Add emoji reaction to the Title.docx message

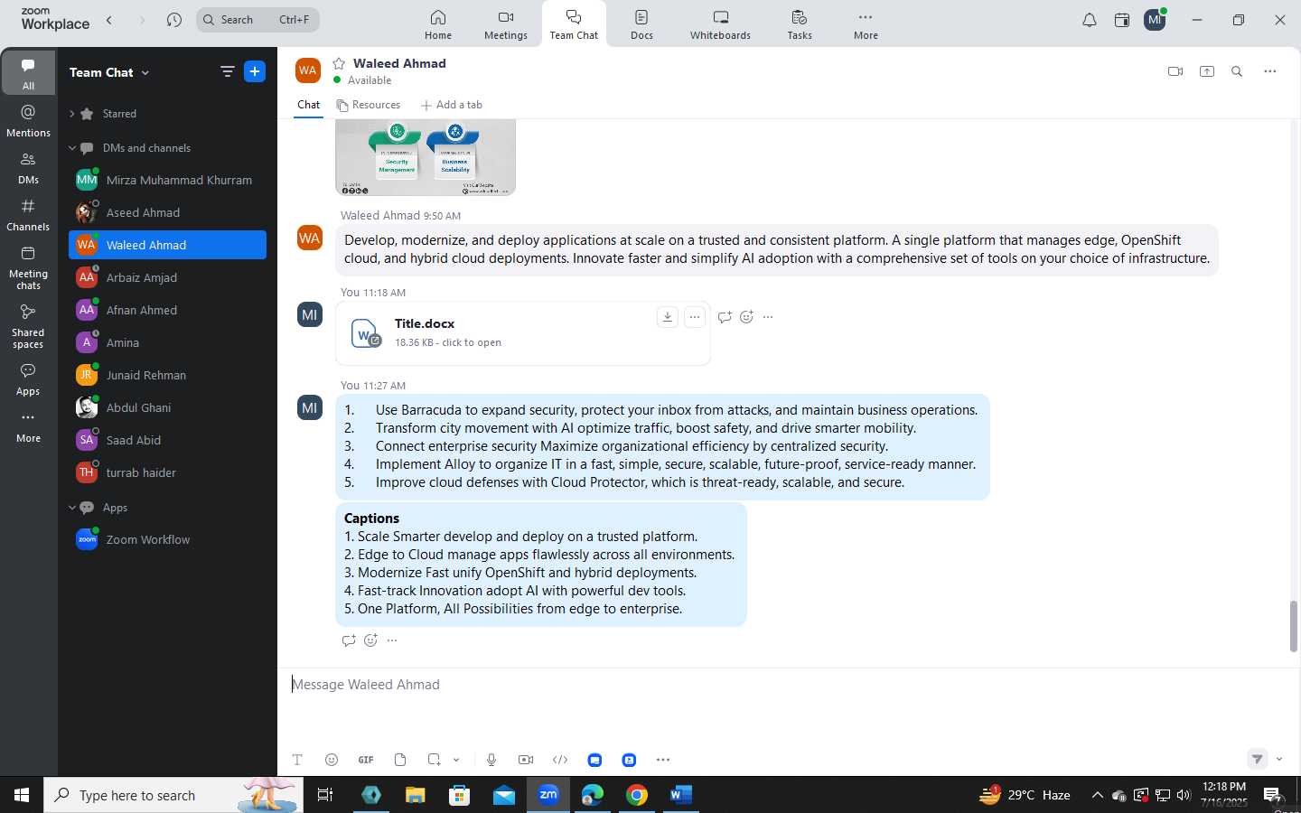tap(746, 316)
